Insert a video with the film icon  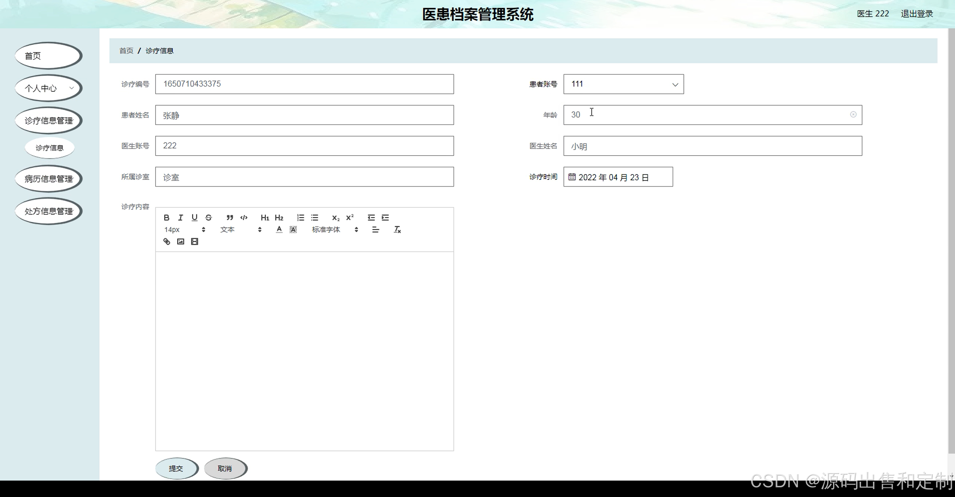tap(194, 241)
